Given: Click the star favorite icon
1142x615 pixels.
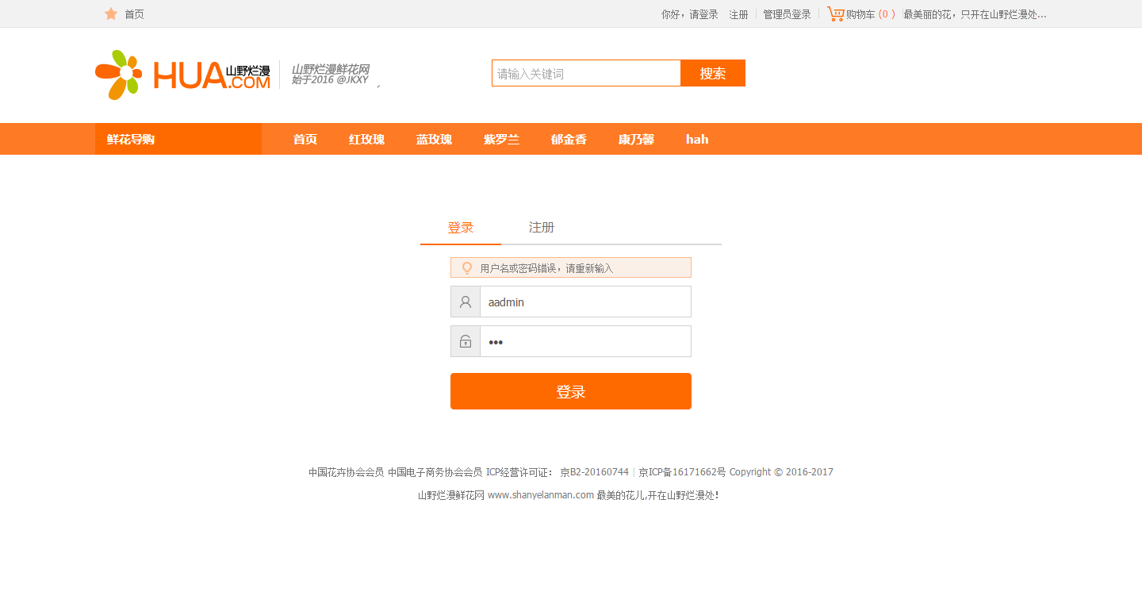Looking at the screenshot, I should coord(111,13).
